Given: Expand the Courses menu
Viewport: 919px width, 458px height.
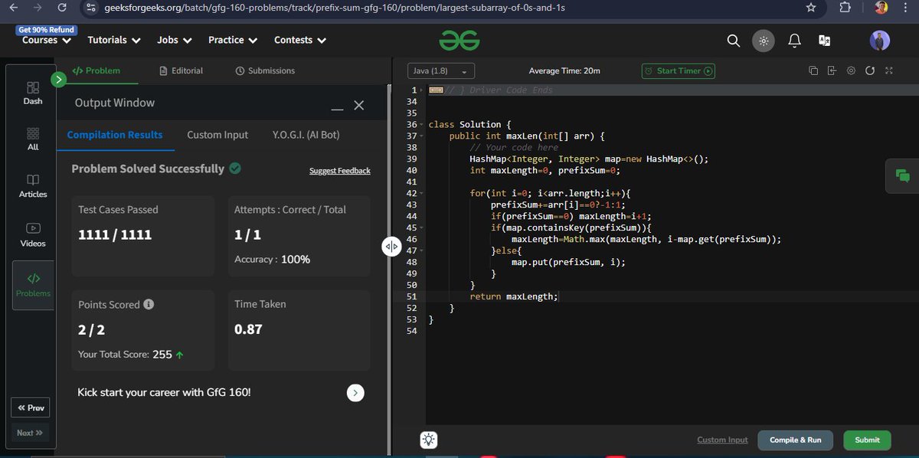Looking at the screenshot, I should pos(47,40).
